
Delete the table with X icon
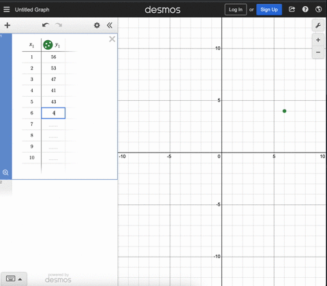pyautogui.click(x=112, y=39)
